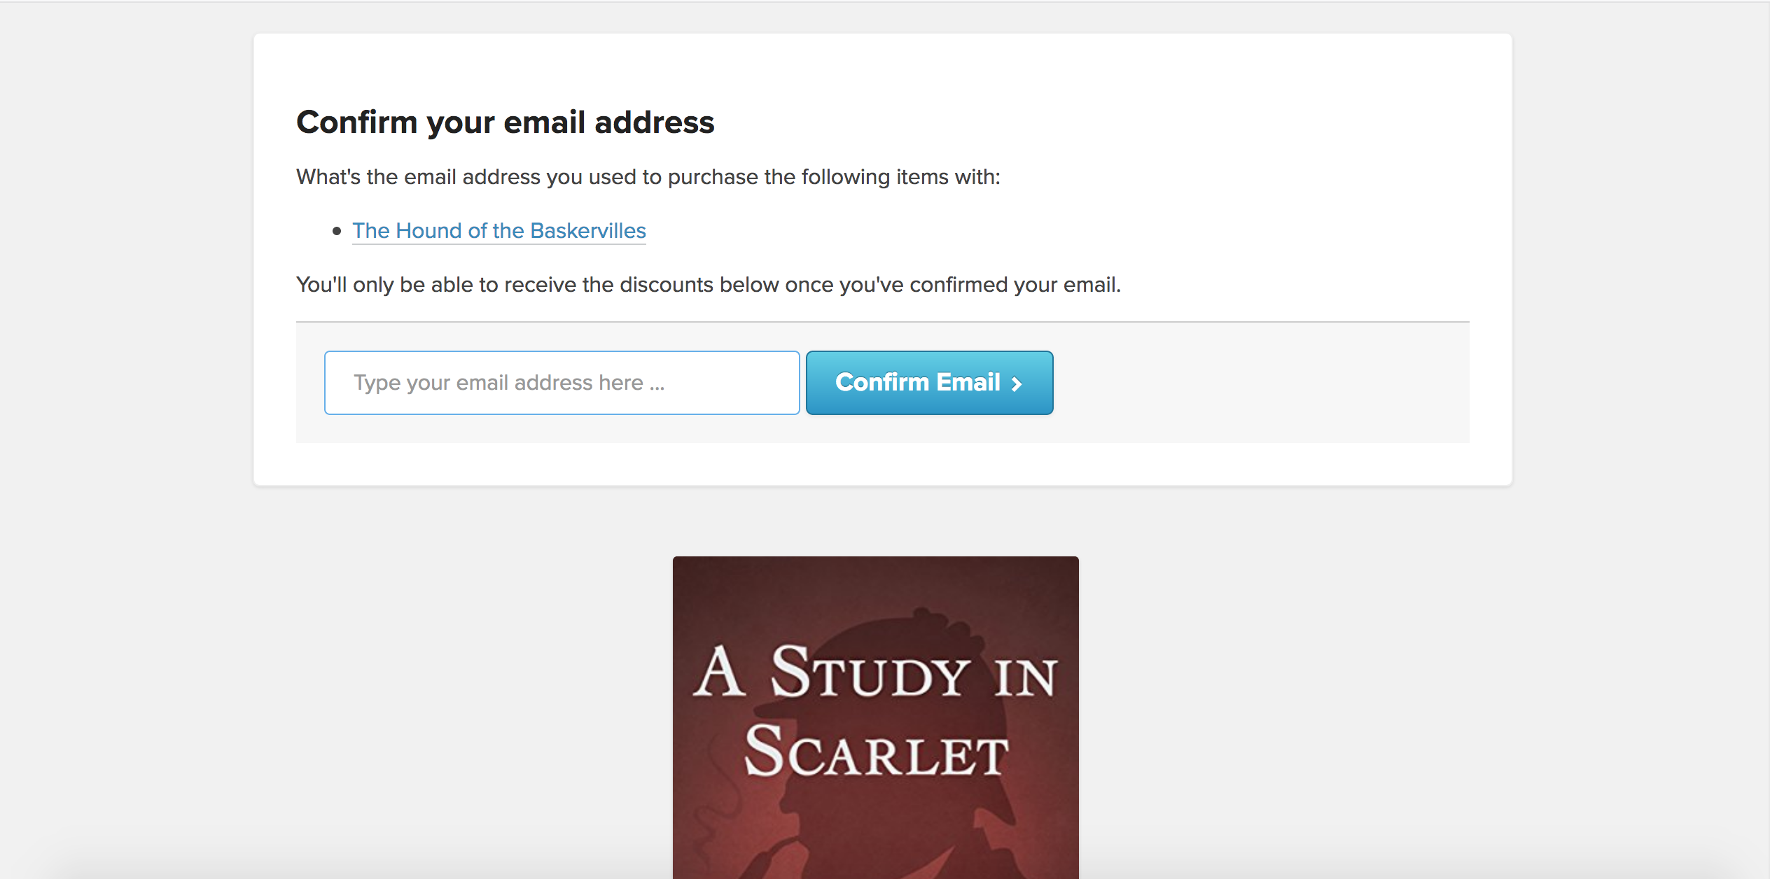
Task: Click the word "Confirm" on blue button
Action: pyautogui.click(x=882, y=382)
